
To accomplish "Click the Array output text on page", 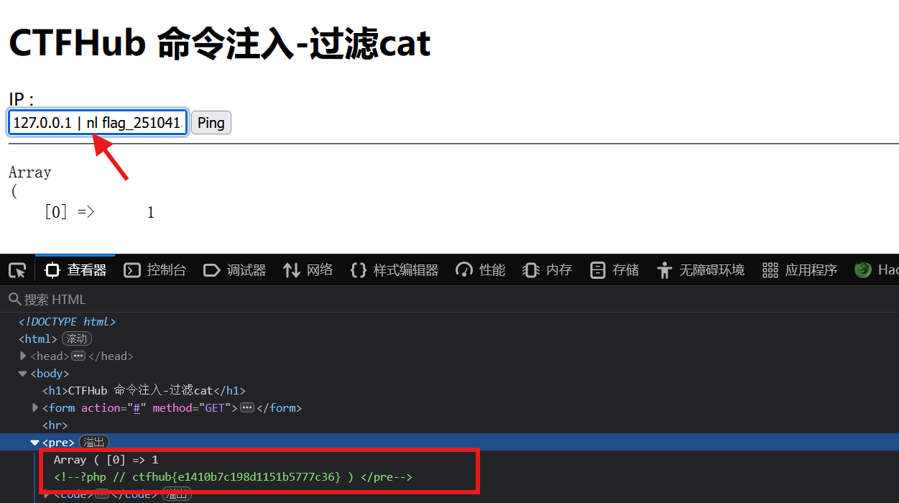I will pos(30,172).
